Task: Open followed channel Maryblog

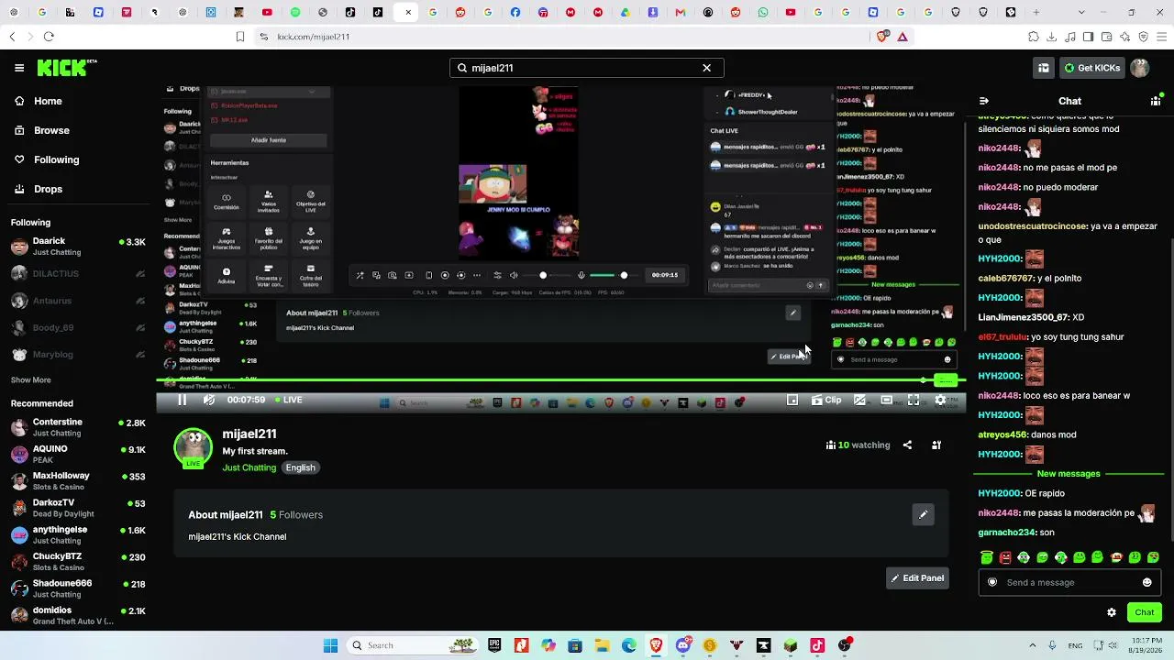Action: tap(78, 355)
